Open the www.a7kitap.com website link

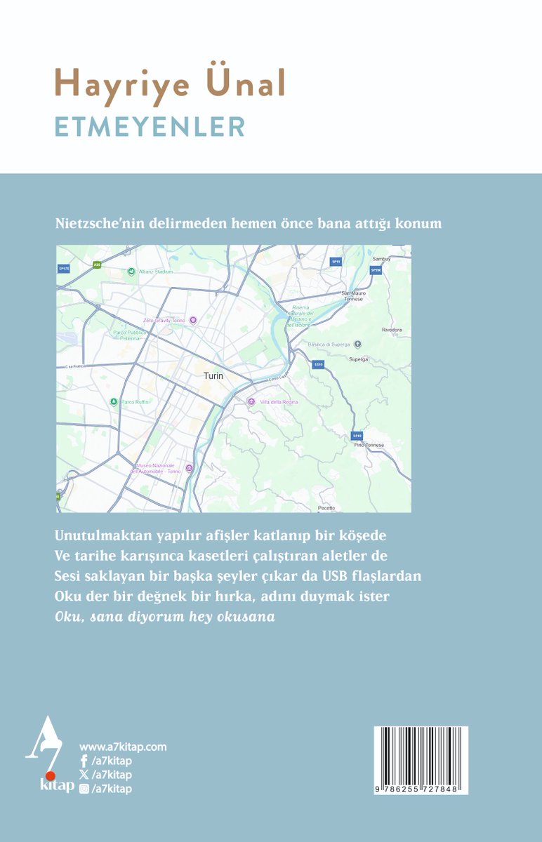tap(123, 747)
